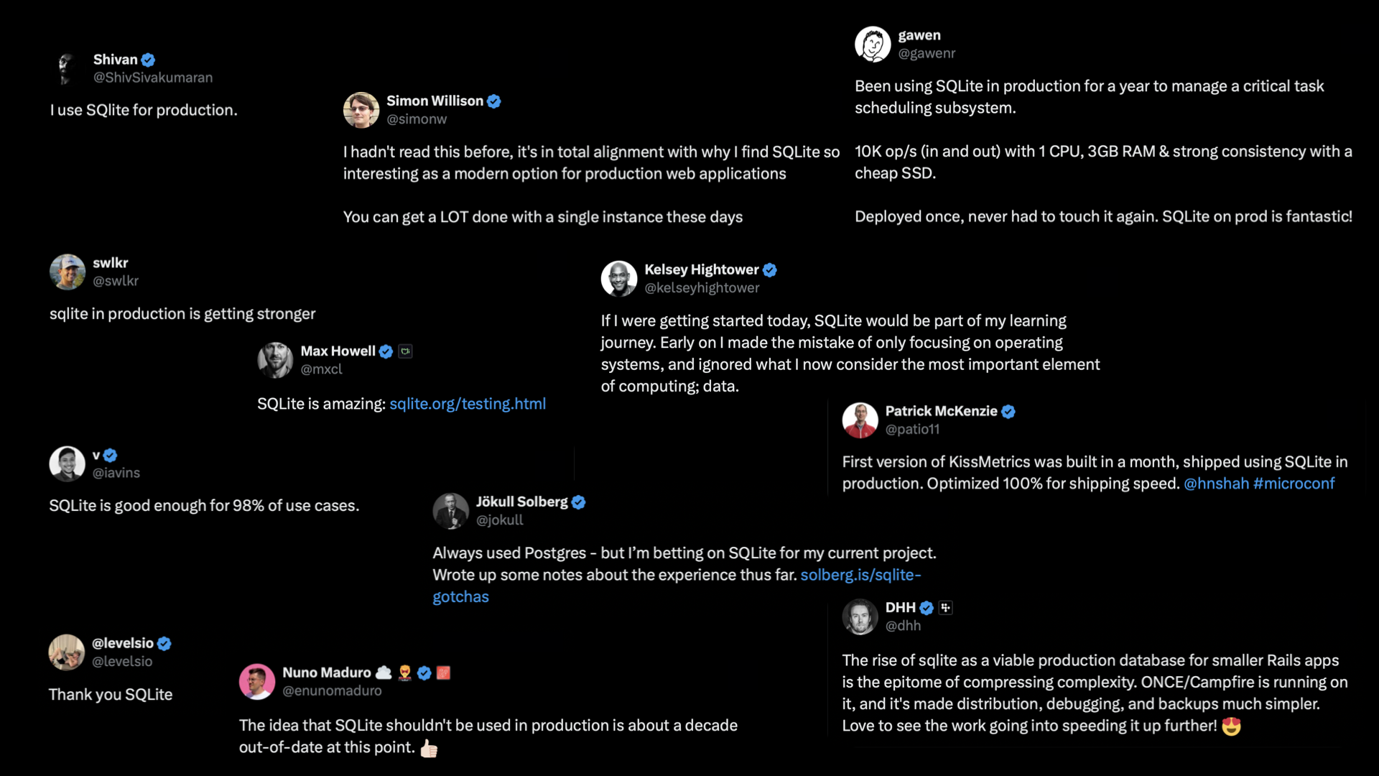
Task: Click Kelsey Hightower's verified badge
Action: [x=770, y=270]
